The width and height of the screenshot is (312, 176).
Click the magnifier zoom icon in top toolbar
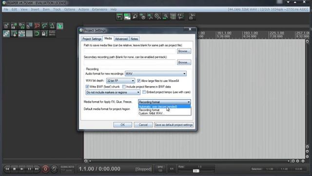coord(165,17)
